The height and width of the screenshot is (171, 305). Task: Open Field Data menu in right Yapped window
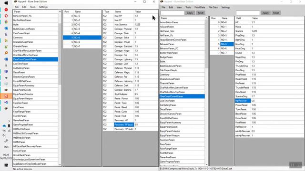(200, 8)
